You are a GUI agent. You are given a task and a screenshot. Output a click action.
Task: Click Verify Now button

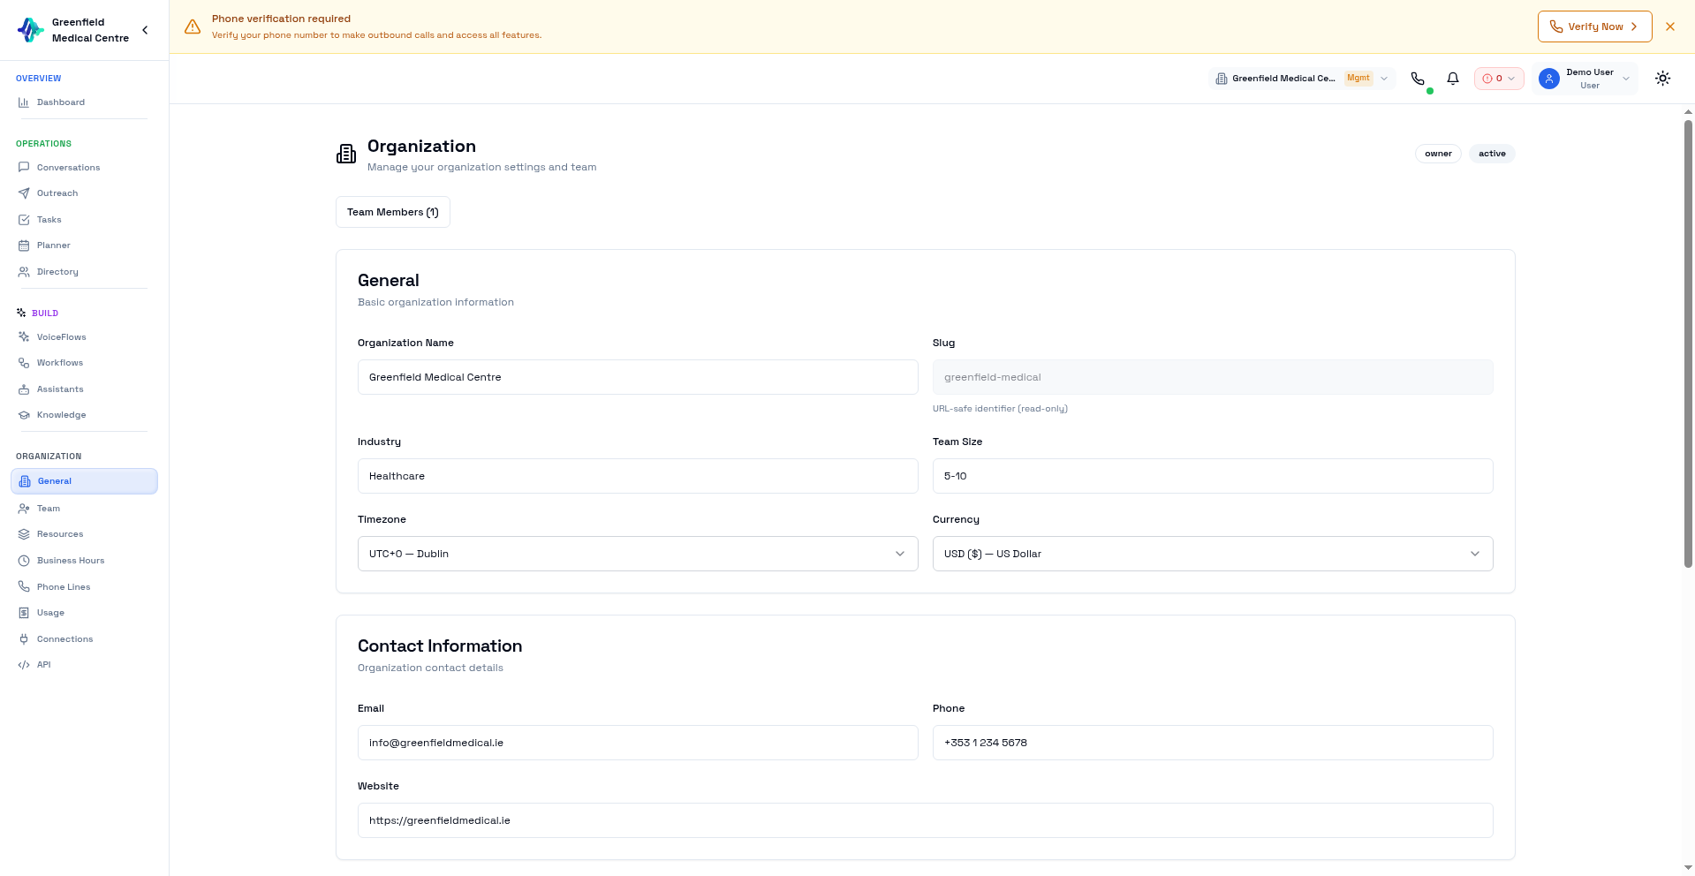[1594, 26]
